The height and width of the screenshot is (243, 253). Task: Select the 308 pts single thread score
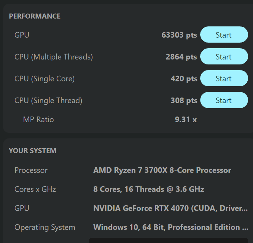point(184,101)
